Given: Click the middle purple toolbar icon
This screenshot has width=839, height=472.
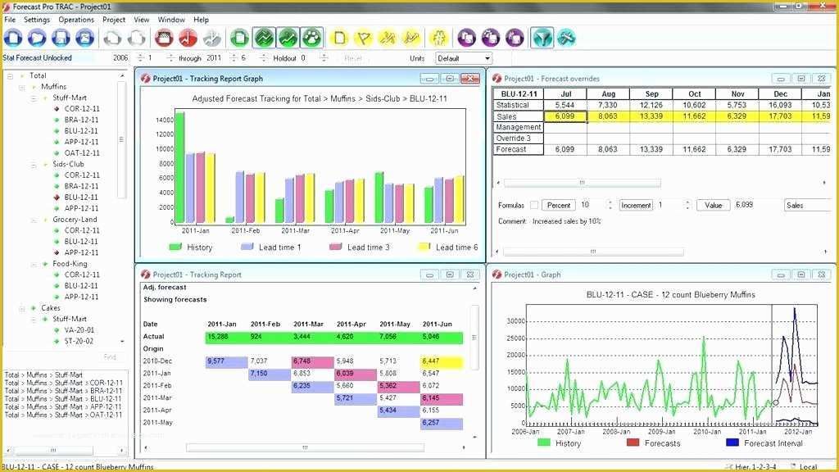Looking at the screenshot, I should [x=491, y=38].
